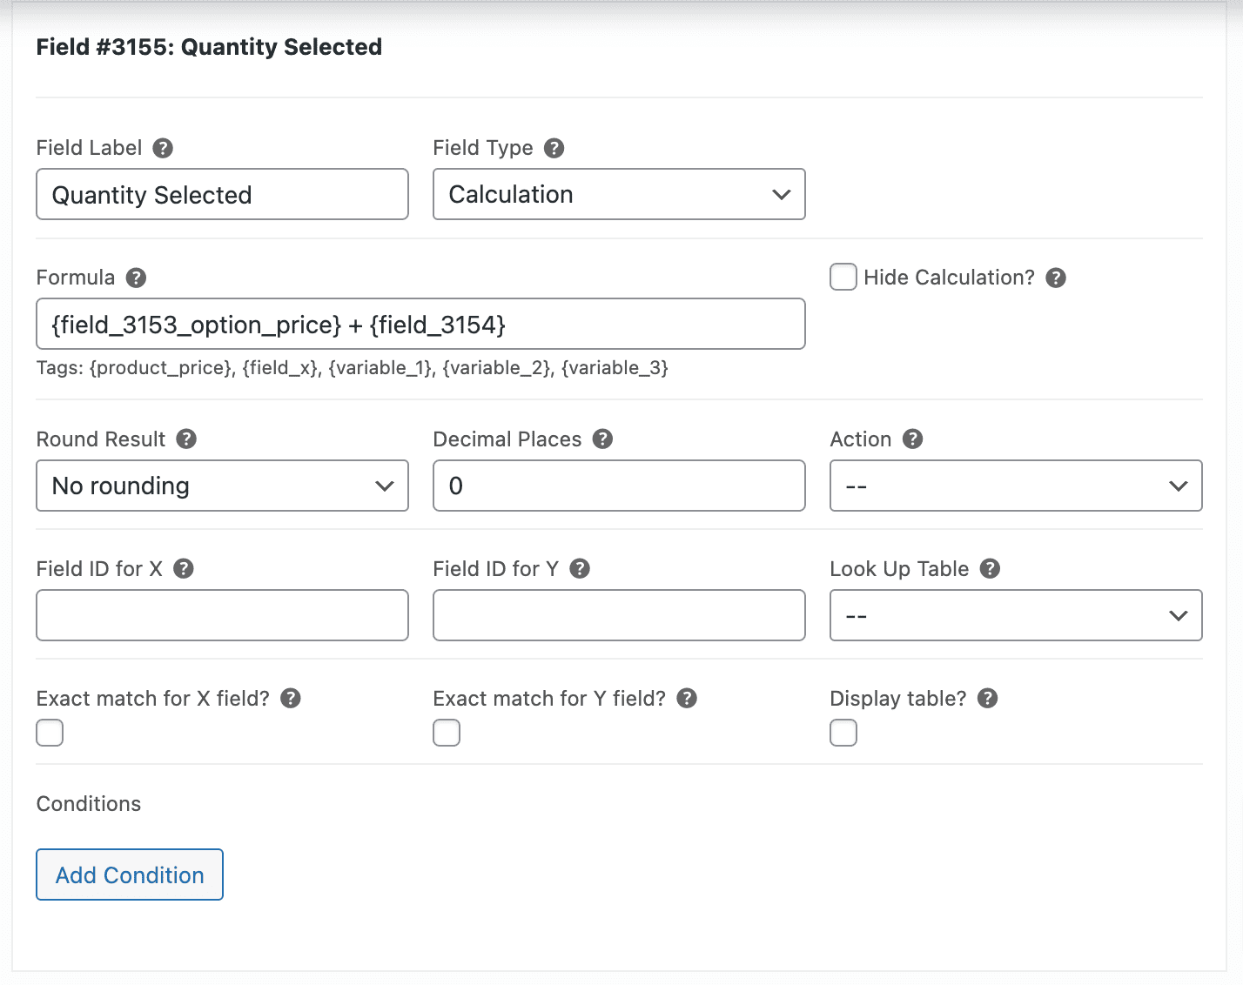This screenshot has height=985, width=1243.
Task: Check the Display table? checkbox
Action: pyautogui.click(x=843, y=733)
